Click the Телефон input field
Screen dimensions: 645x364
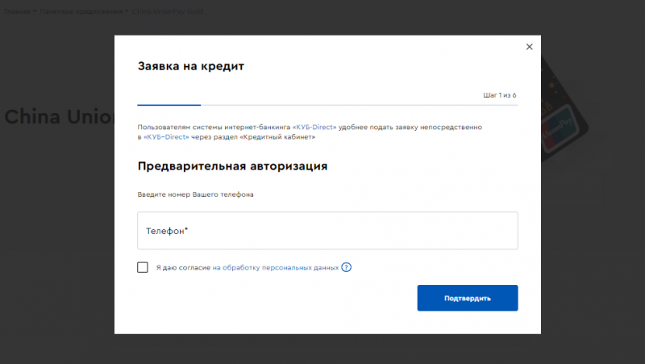(x=327, y=231)
